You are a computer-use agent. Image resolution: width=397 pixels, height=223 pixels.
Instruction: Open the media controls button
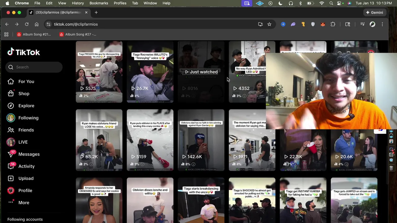(x=362, y=24)
